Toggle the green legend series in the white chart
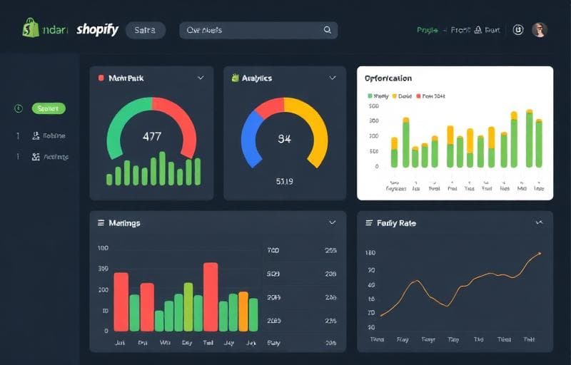This screenshot has height=365, width=571. click(x=370, y=95)
